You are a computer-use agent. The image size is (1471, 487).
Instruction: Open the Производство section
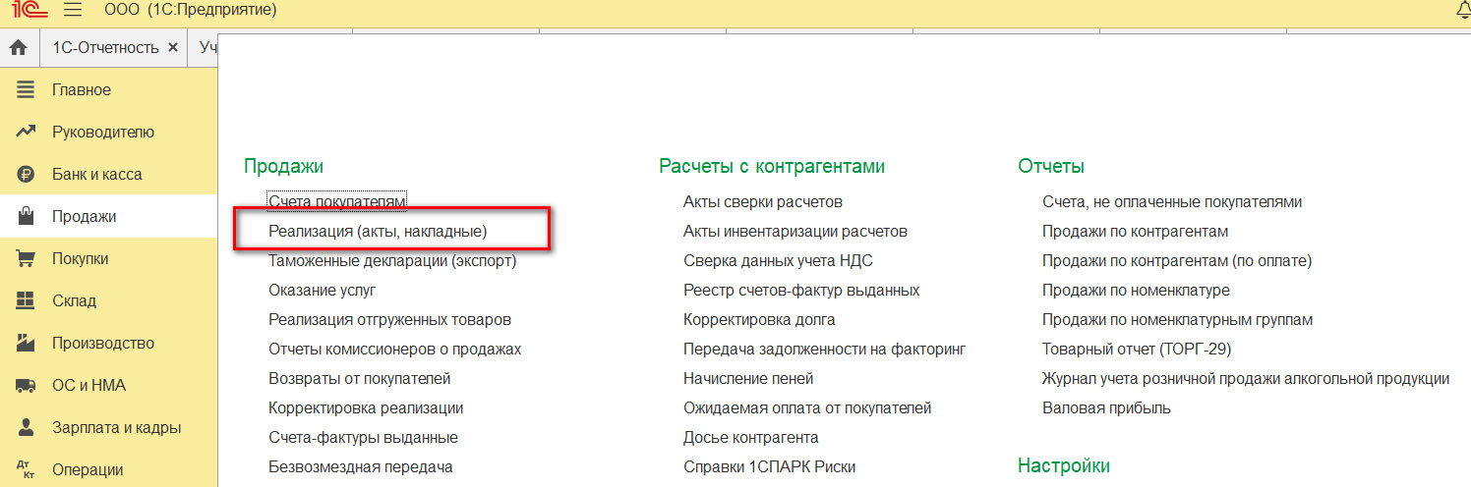[x=108, y=343]
